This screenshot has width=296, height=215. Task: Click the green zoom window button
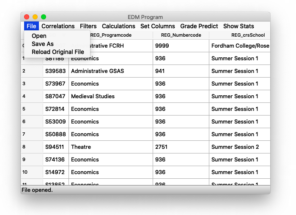44,17
